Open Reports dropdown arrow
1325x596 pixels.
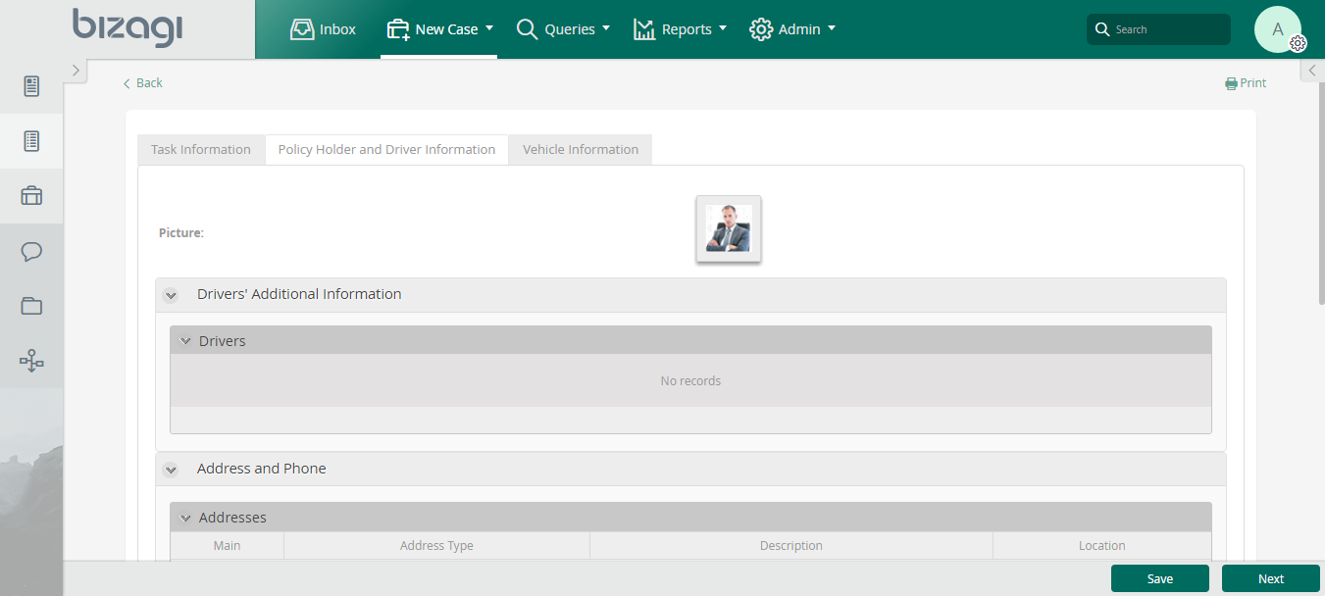723,28
